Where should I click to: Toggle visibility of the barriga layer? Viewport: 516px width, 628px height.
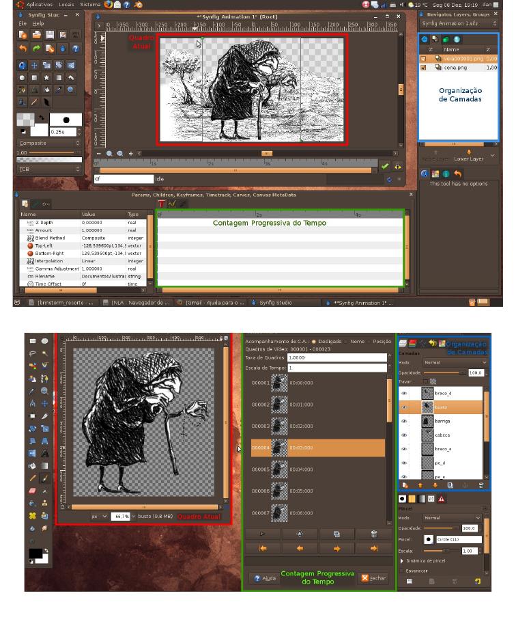tap(404, 422)
